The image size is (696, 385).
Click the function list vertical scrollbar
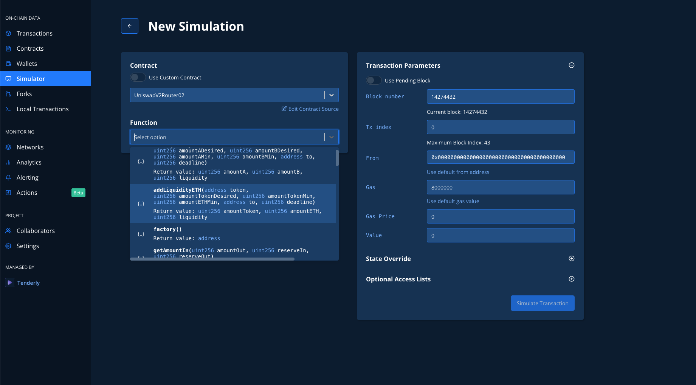(337, 158)
